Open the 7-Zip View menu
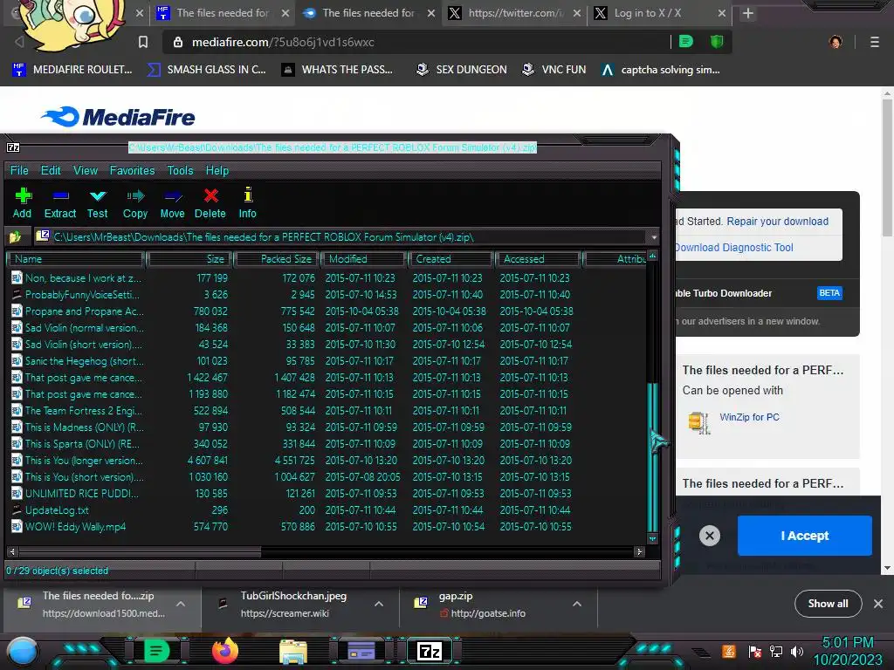The height and width of the screenshot is (670, 894). click(x=86, y=170)
